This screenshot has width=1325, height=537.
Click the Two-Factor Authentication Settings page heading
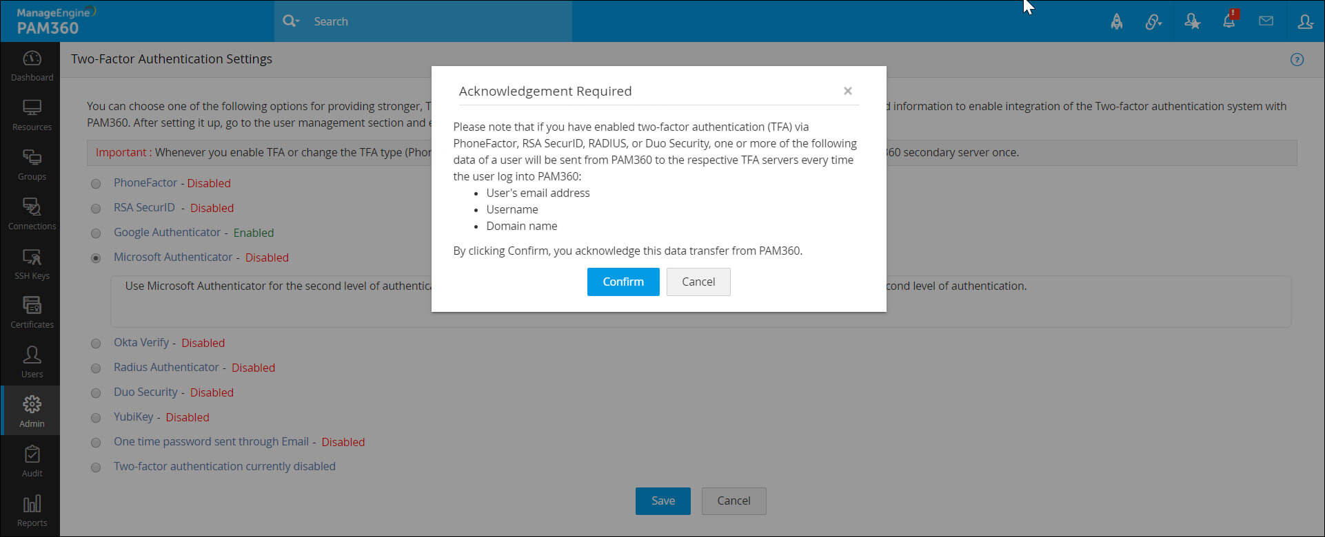click(172, 59)
